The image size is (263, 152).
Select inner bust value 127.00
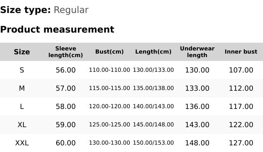click(x=241, y=143)
